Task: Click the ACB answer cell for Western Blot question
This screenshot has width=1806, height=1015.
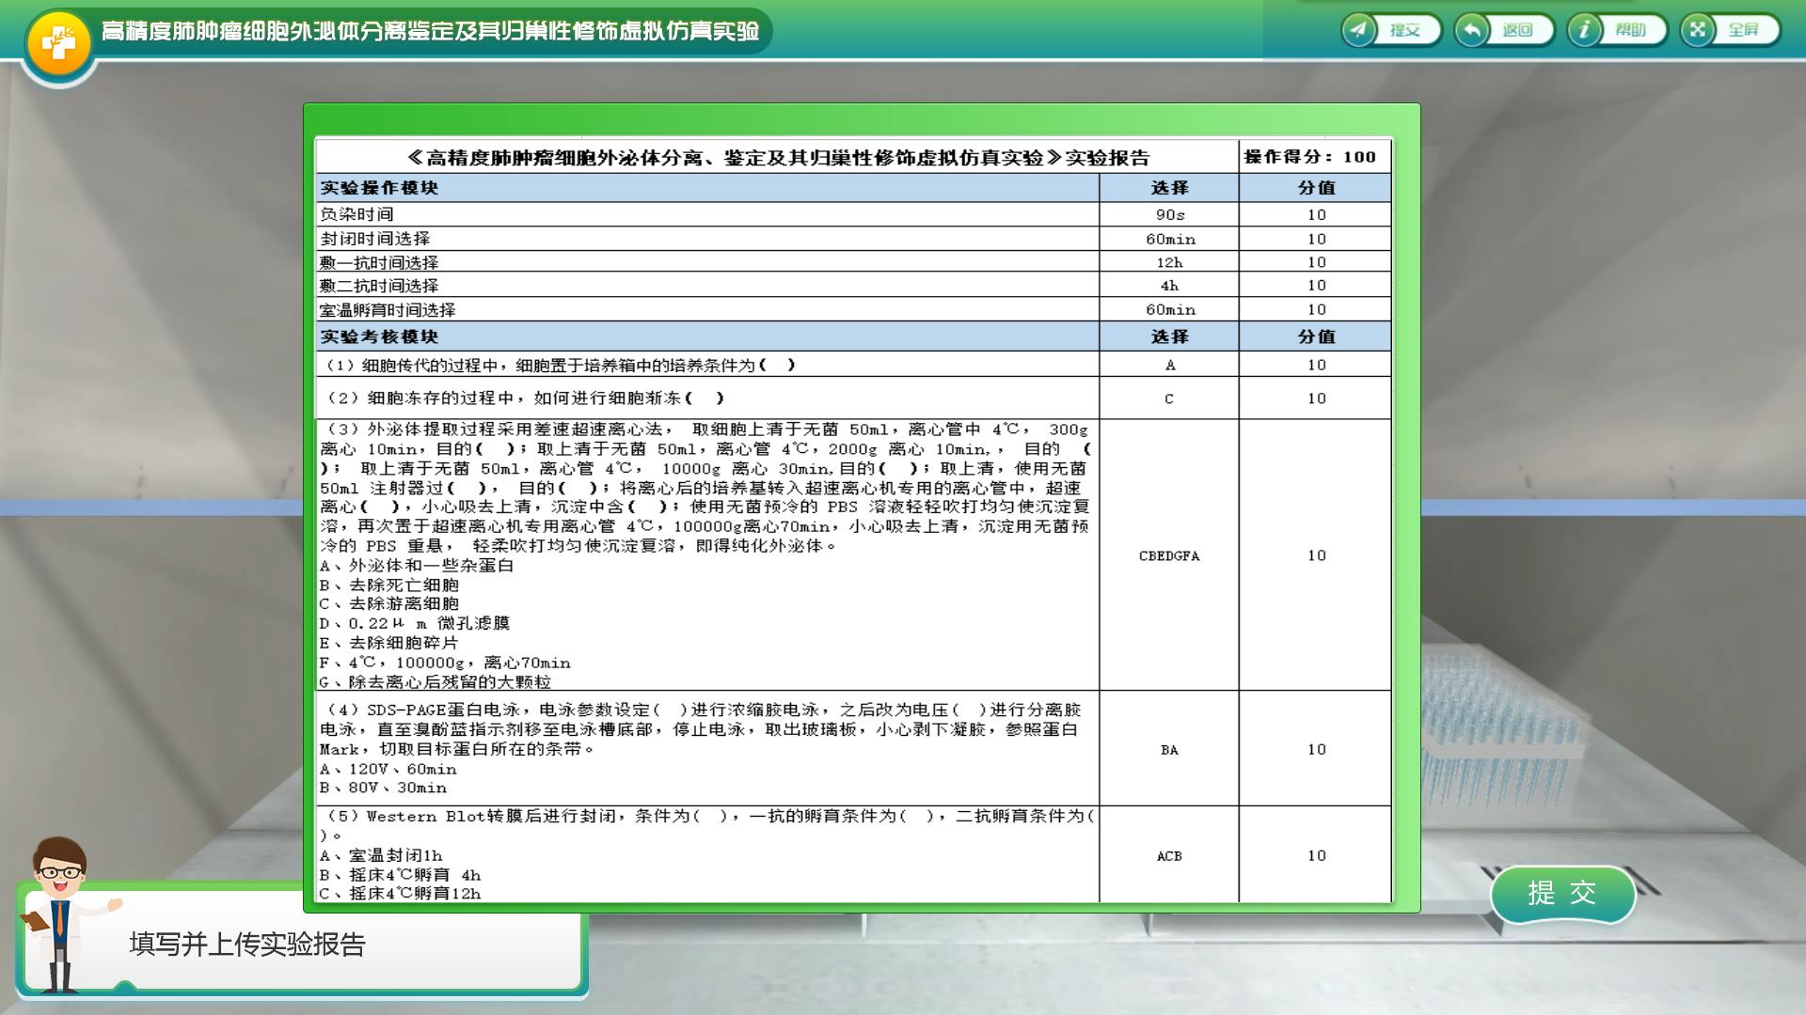Action: point(1169,856)
